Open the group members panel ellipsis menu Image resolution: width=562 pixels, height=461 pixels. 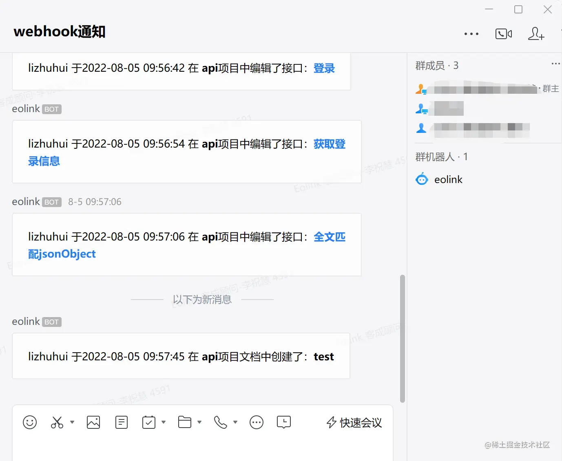pyautogui.click(x=555, y=63)
